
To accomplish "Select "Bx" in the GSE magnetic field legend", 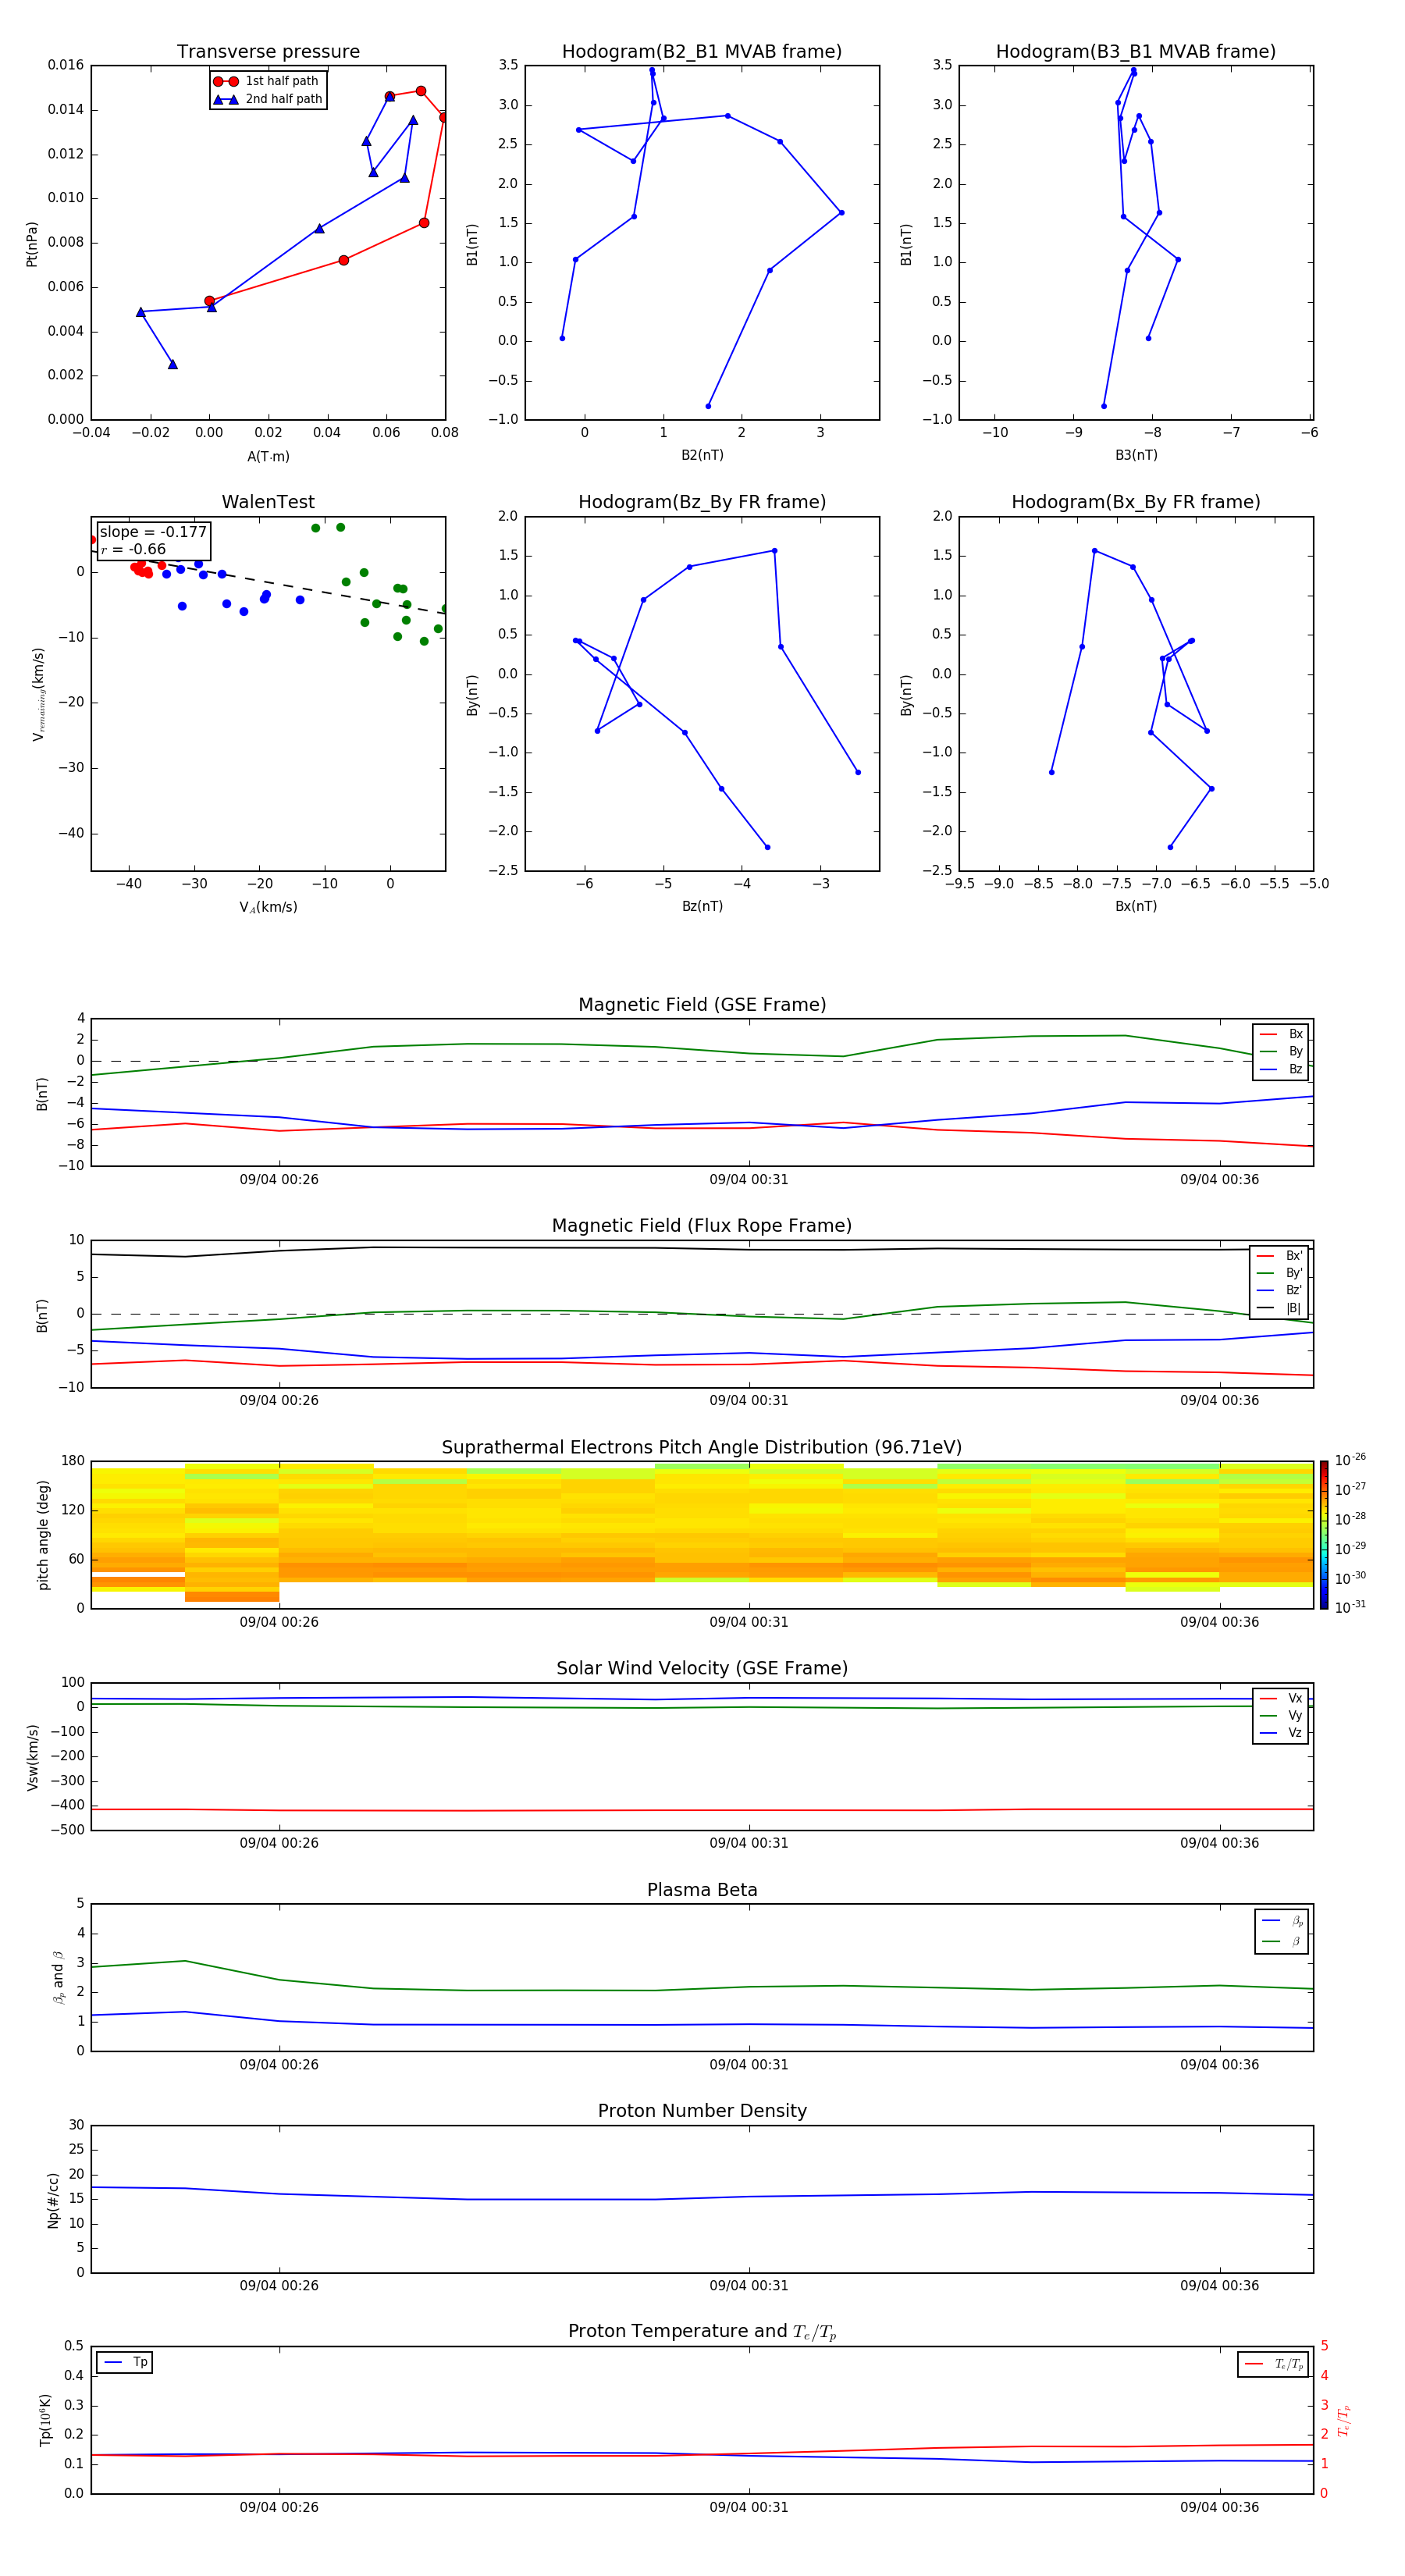I will click(1281, 1034).
